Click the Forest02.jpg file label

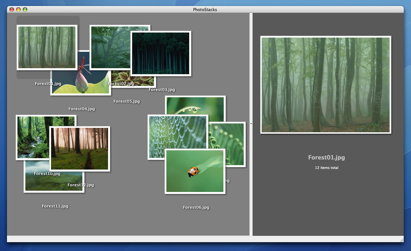[121, 84]
